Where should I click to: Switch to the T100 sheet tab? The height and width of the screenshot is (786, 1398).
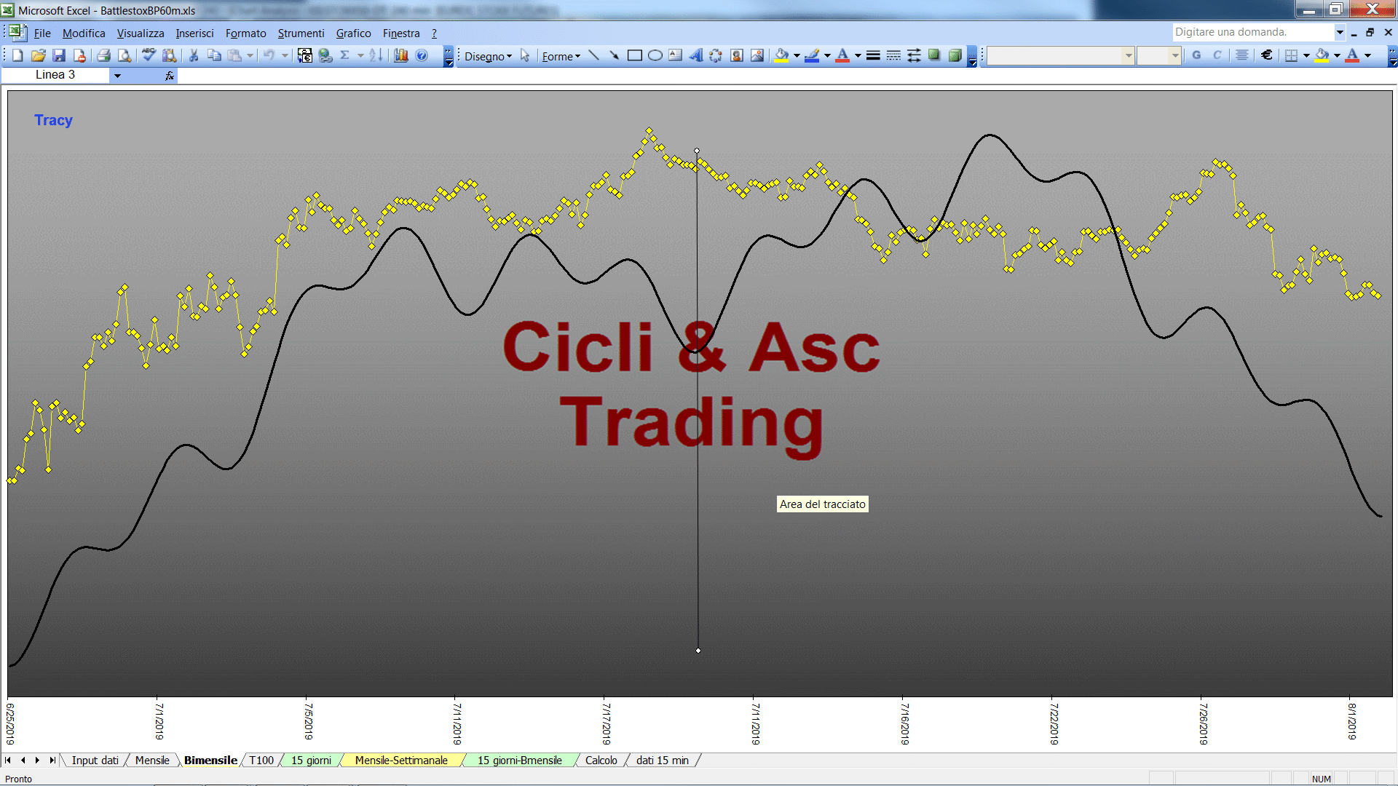pos(261,761)
